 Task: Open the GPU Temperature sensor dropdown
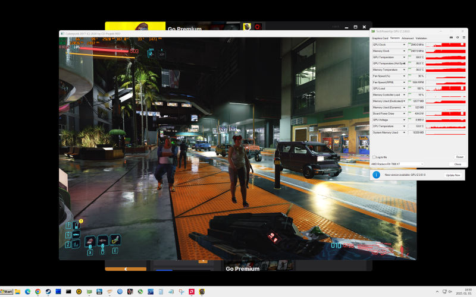pos(404,57)
